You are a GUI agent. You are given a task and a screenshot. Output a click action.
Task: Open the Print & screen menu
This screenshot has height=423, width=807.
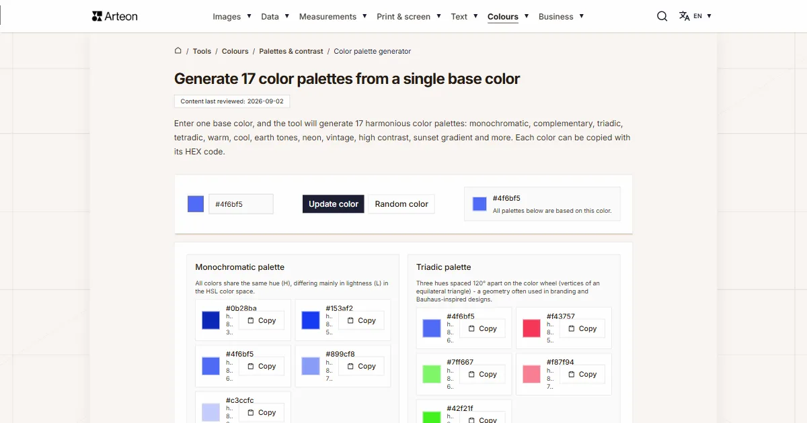409,16
